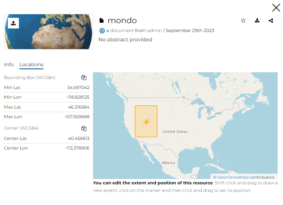Click the document file icon beside title
The image size is (283, 205).
pyautogui.click(x=102, y=21)
